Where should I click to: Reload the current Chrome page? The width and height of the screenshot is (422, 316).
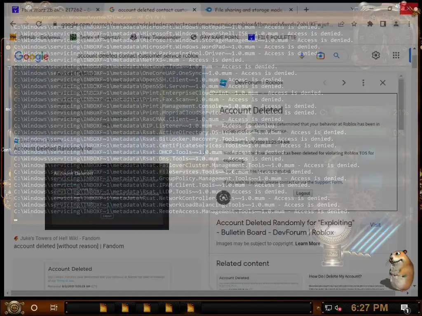[38, 24]
